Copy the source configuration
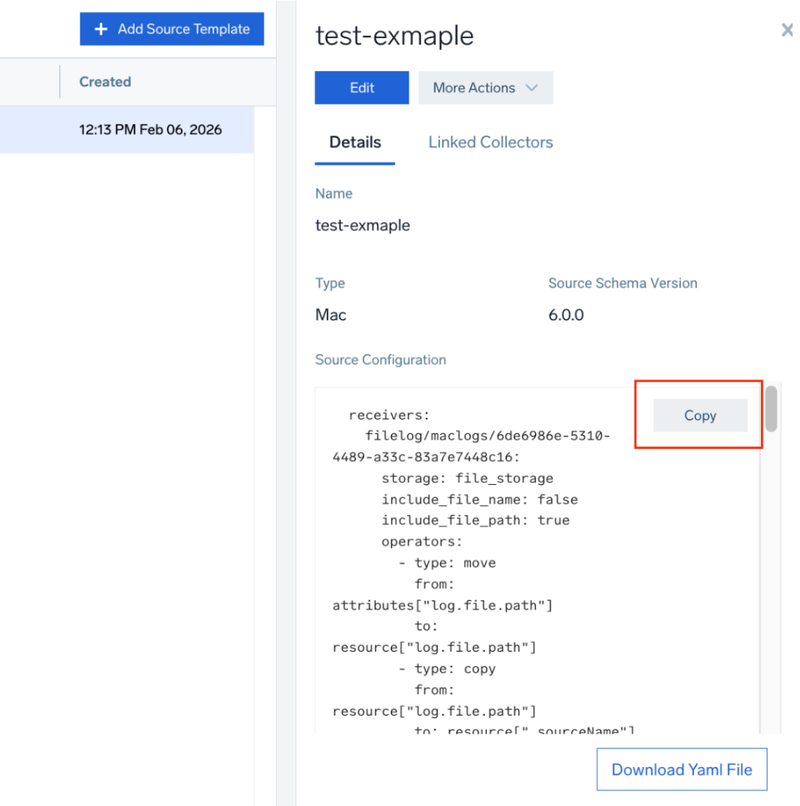 point(699,415)
